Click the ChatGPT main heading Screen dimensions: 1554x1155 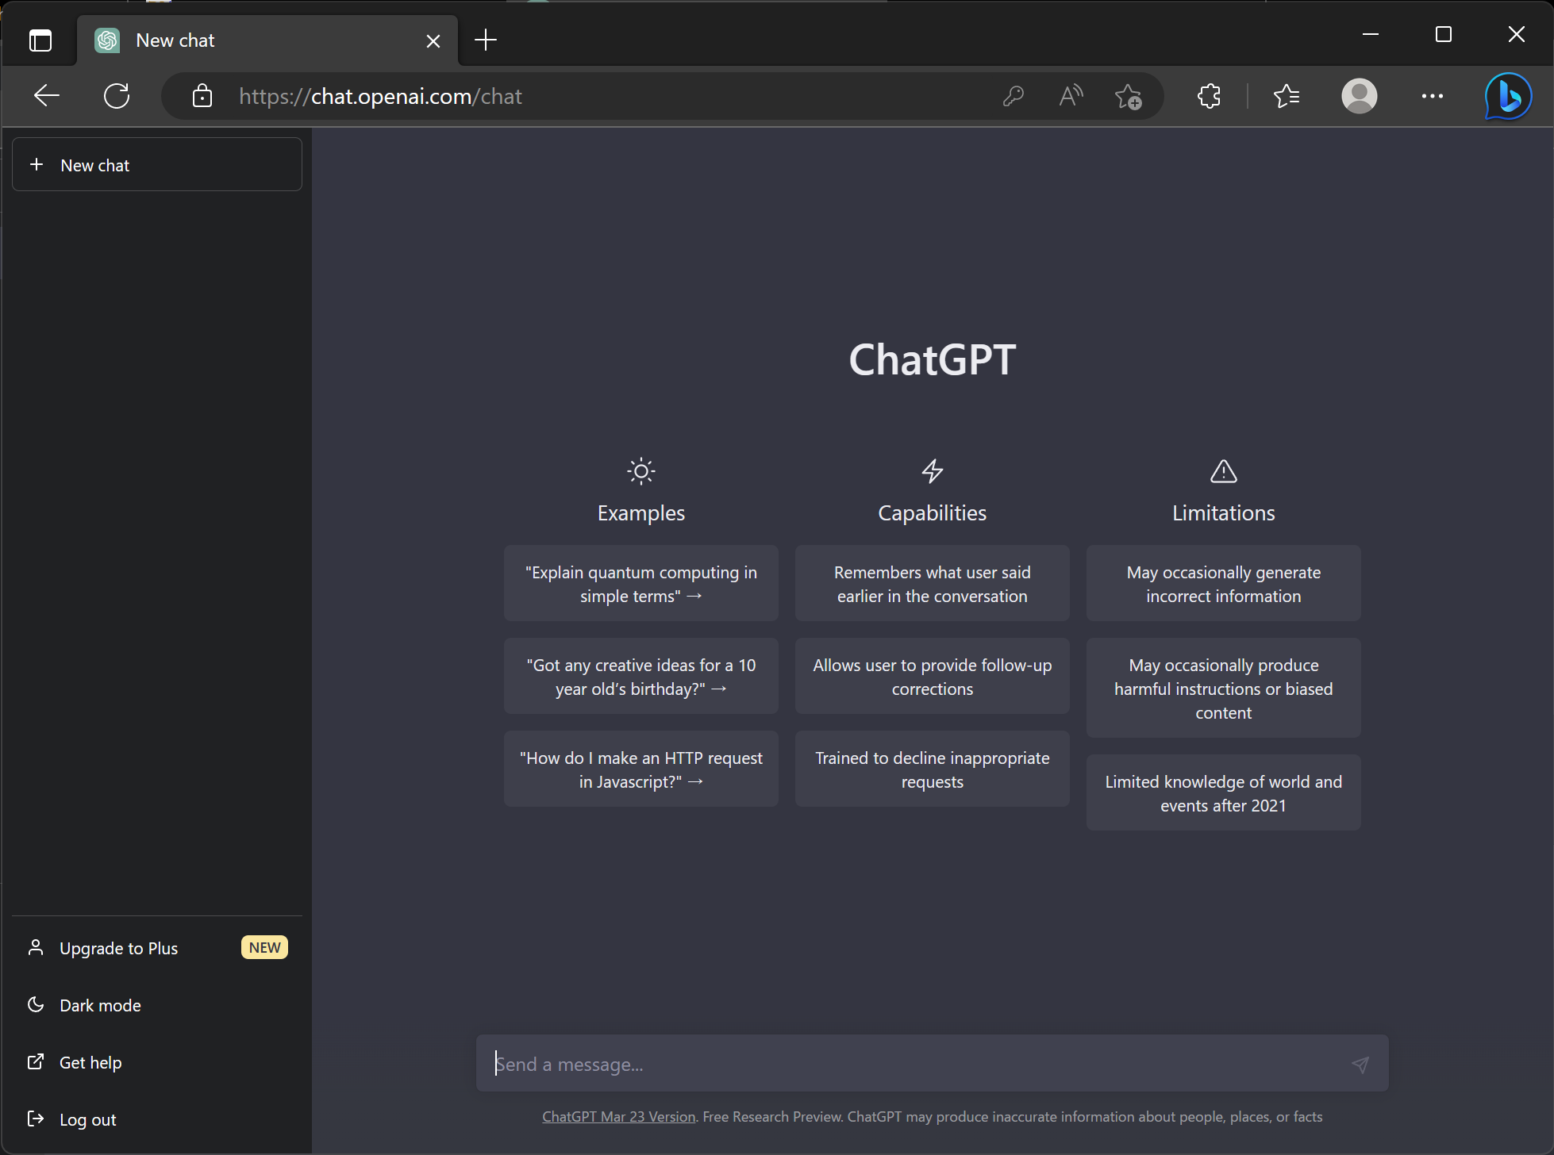pyautogui.click(x=933, y=359)
